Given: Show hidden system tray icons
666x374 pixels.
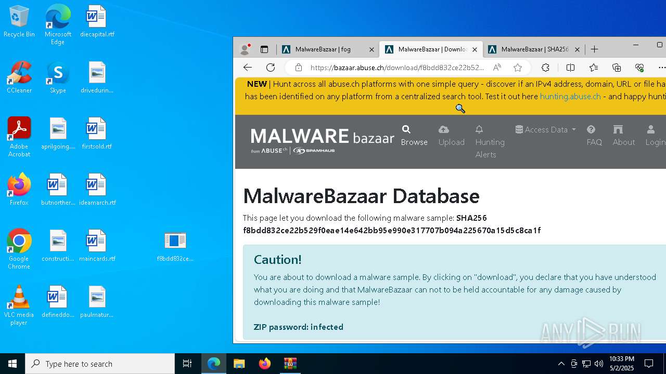Looking at the screenshot, I should click(x=561, y=364).
